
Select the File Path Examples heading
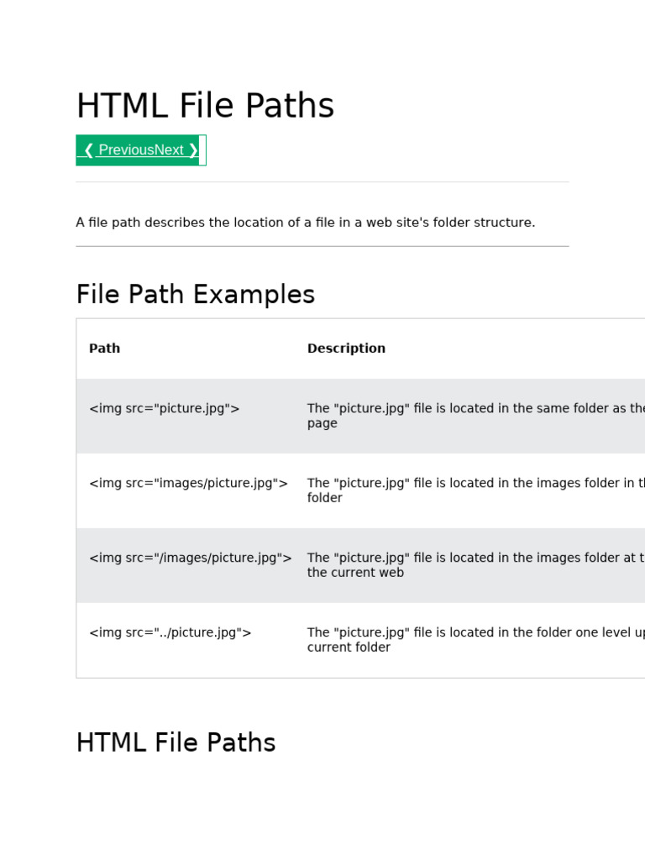[x=195, y=295]
